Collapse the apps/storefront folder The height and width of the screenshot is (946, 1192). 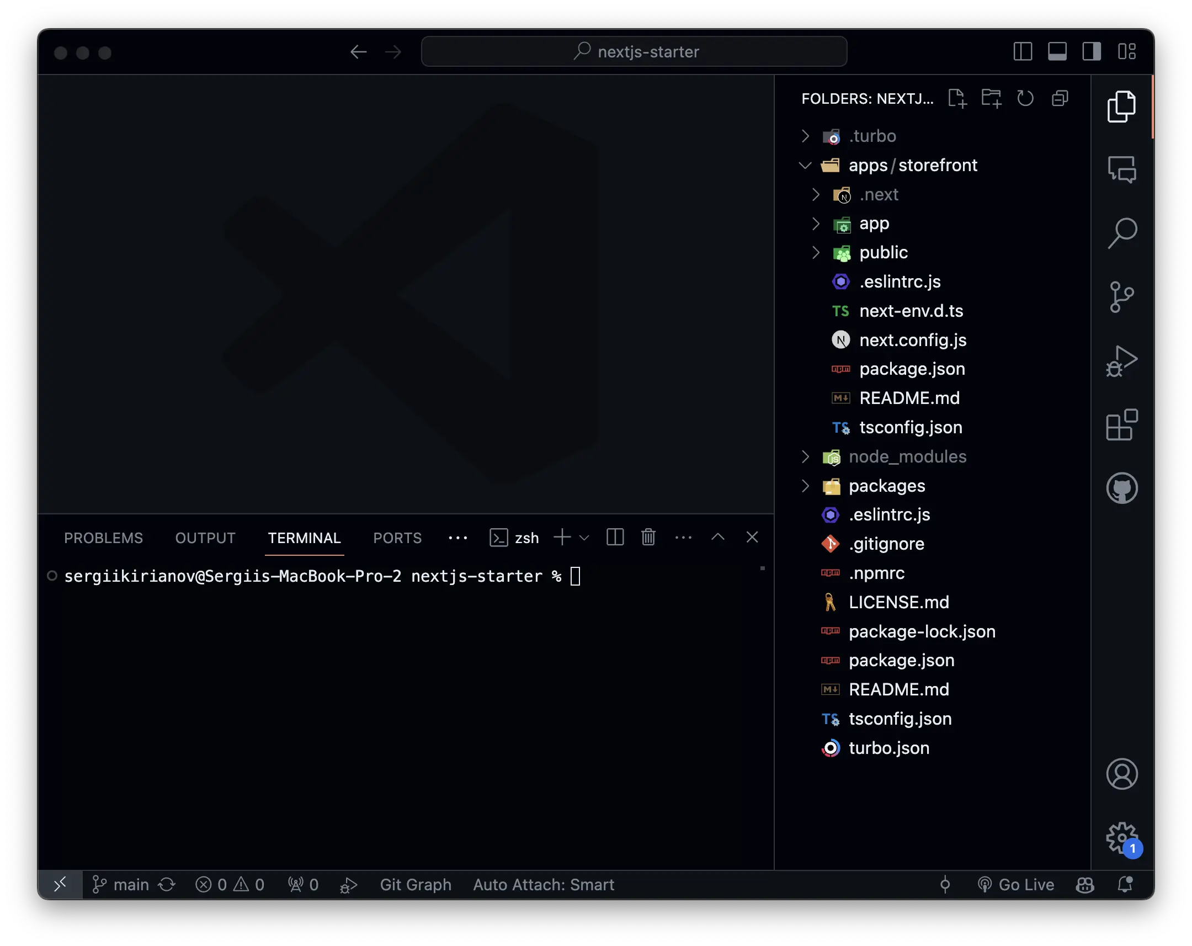[805, 165]
